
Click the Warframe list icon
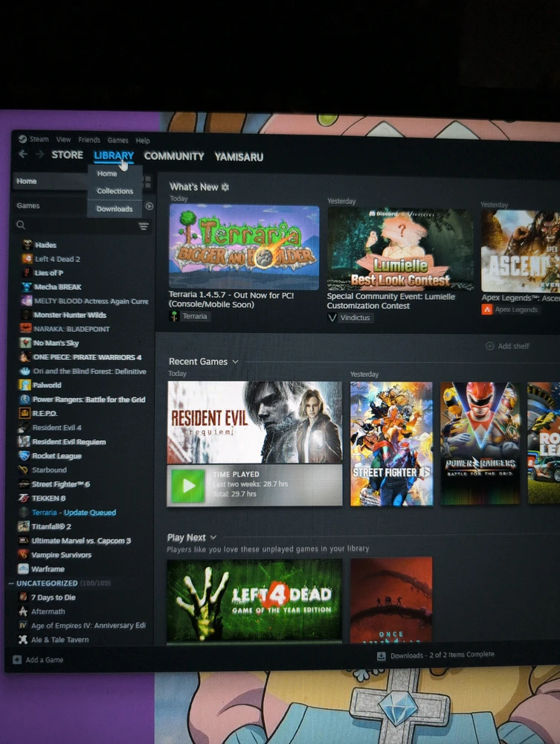pyautogui.click(x=23, y=568)
